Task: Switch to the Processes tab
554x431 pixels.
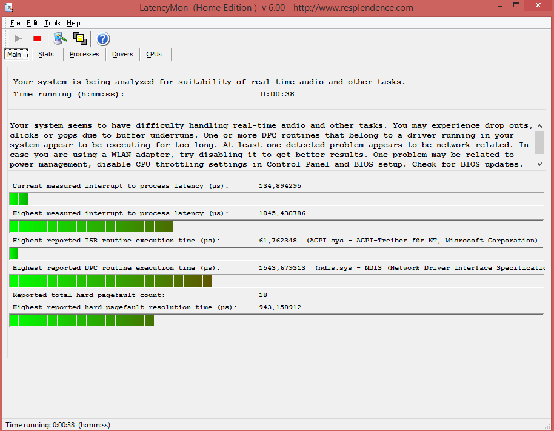Action: pyautogui.click(x=84, y=54)
